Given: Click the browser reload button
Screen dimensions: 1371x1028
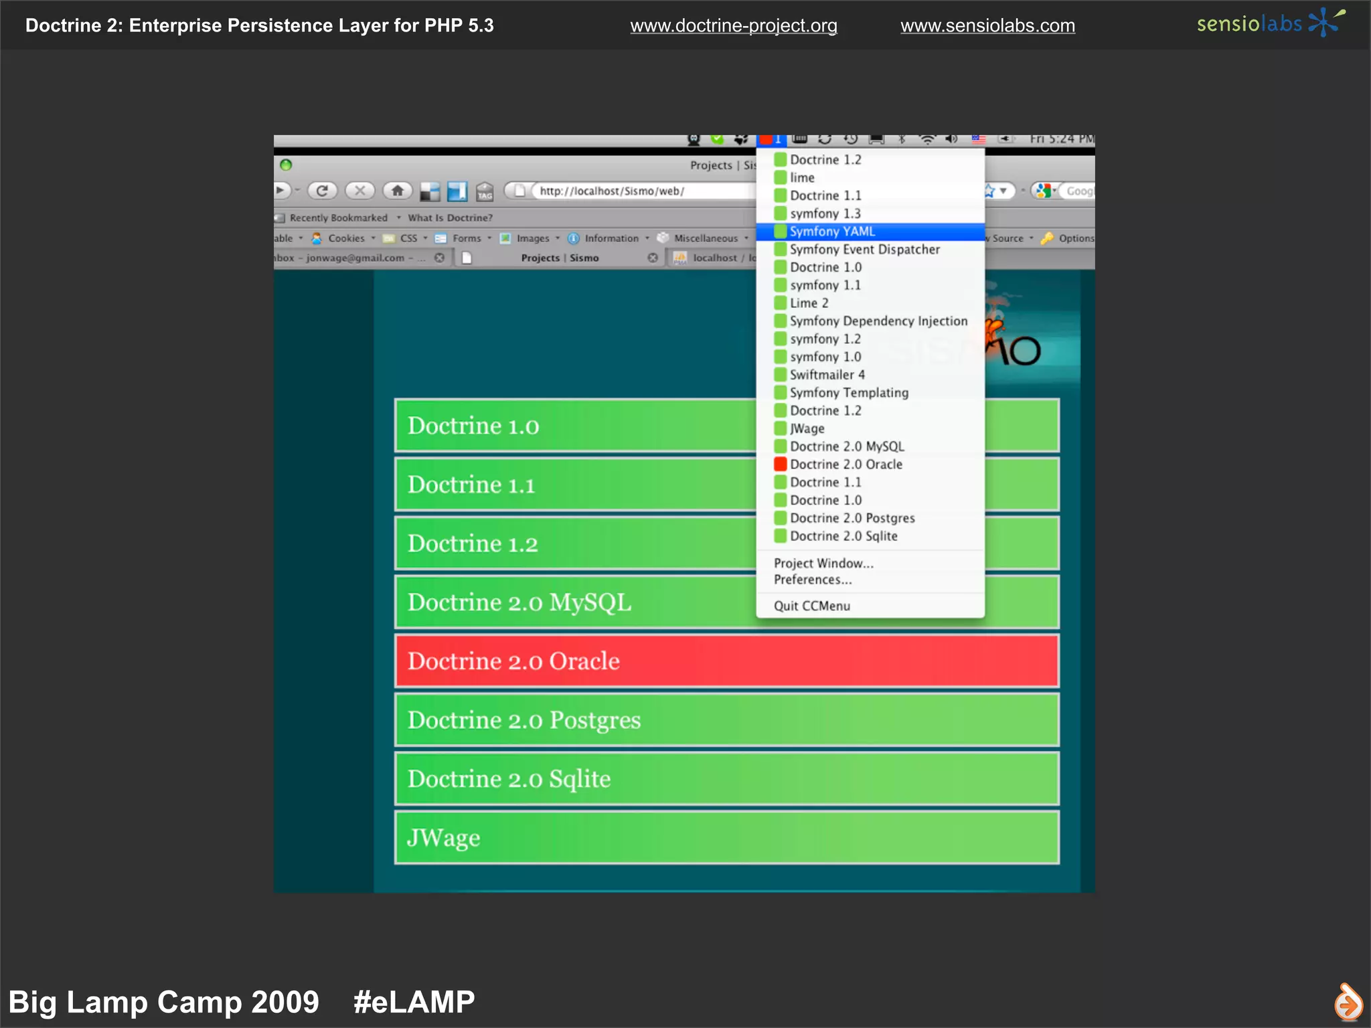Looking at the screenshot, I should (x=322, y=191).
